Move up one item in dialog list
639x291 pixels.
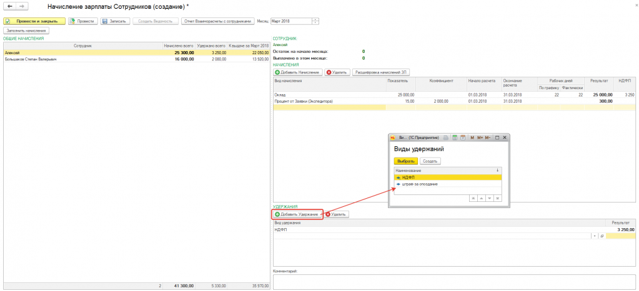(x=482, y=198)
